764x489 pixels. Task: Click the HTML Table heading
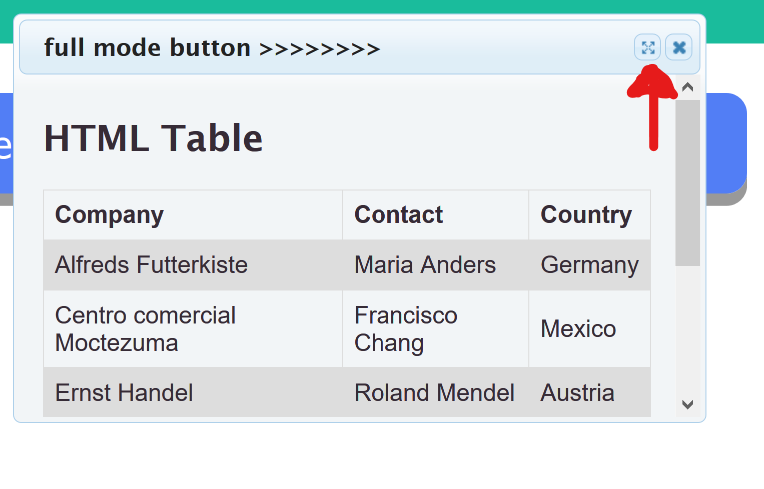[x=153, y=138]
